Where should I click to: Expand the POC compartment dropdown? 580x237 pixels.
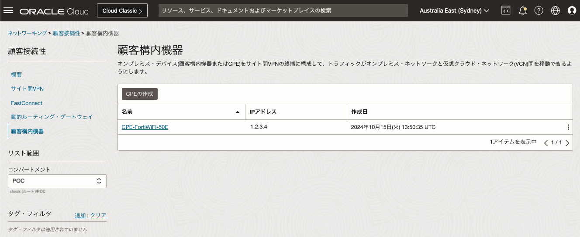(x=57, y=181)
